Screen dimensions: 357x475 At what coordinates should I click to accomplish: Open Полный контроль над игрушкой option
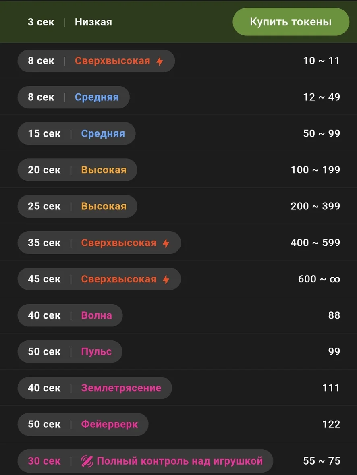pyautogui.click(x=145, y=461)
